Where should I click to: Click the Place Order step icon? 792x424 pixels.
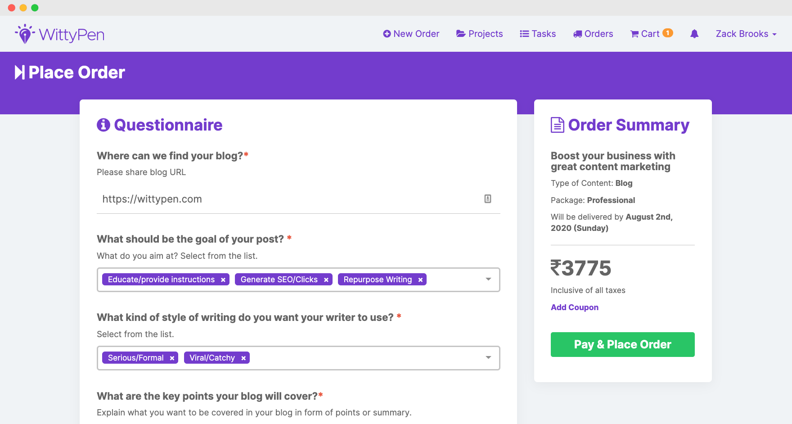click(20, 72)
